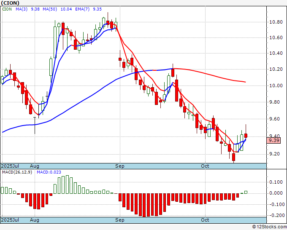Open the 12Stocks.com copyright link

pos(269,227)
